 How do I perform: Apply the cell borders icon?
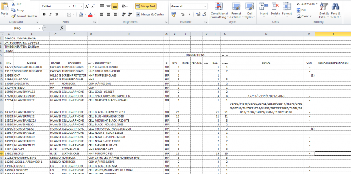69,14
